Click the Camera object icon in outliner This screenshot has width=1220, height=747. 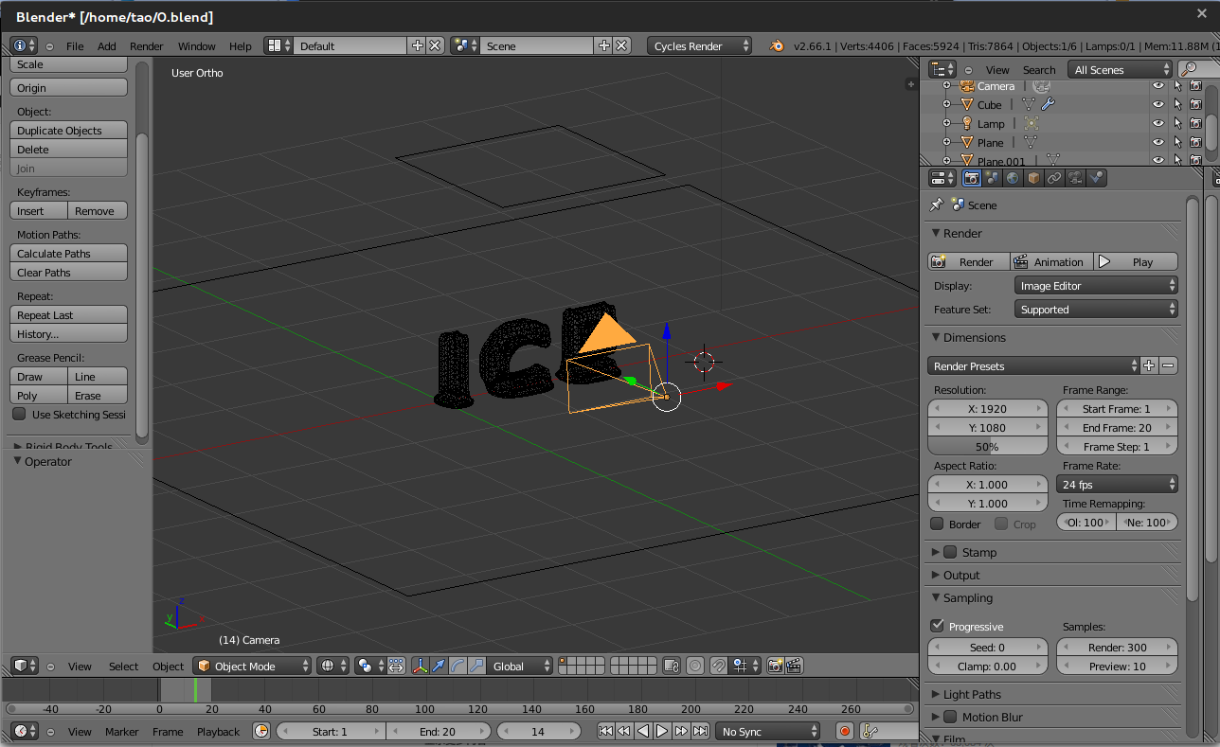[x=966, y=86]
